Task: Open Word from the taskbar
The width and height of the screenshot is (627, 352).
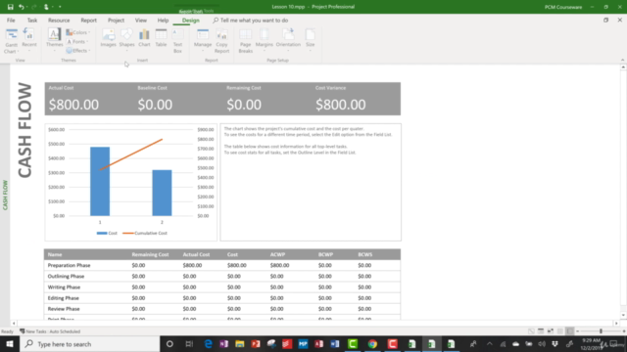Action: [335, 344]
